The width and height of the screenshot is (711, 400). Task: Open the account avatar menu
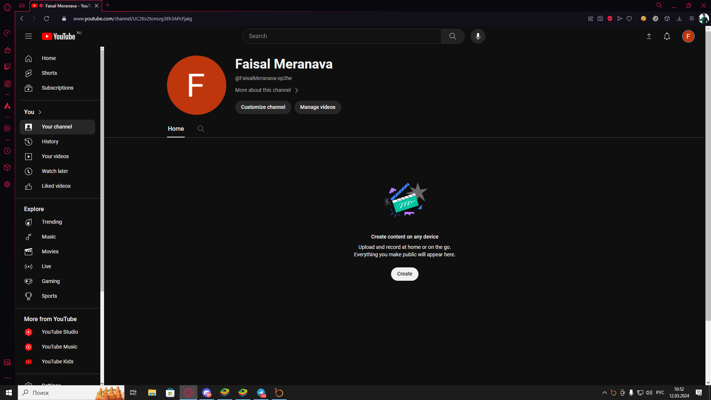(x=688, y=36)
